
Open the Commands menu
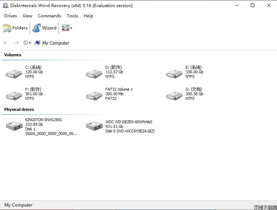(x=49, y=16)
